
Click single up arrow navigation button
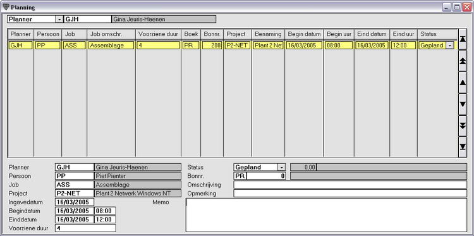click(462, 82)
